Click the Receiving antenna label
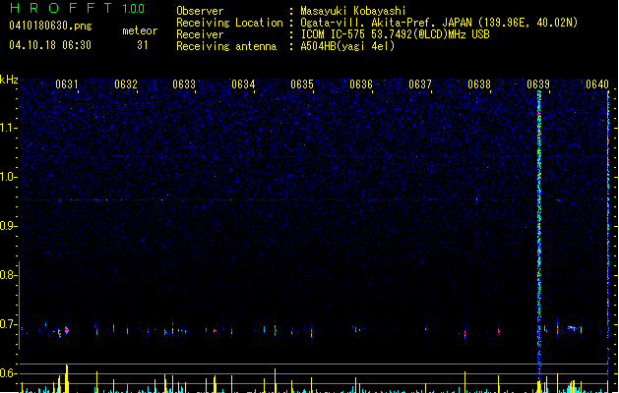The height and width of the screenshot is (393, 619). click(x=226, y=46)
